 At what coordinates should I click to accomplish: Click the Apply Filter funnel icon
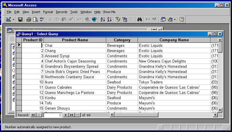point(131,19)
